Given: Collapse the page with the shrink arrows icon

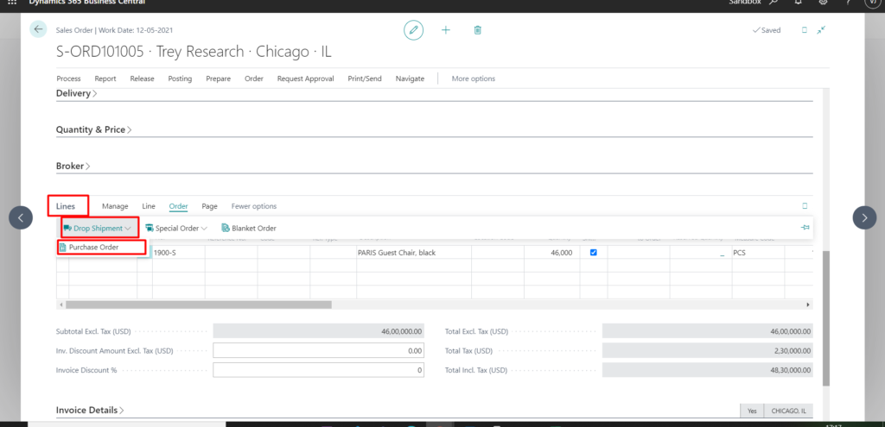Looking at the screenshot, I should point(821,30).
